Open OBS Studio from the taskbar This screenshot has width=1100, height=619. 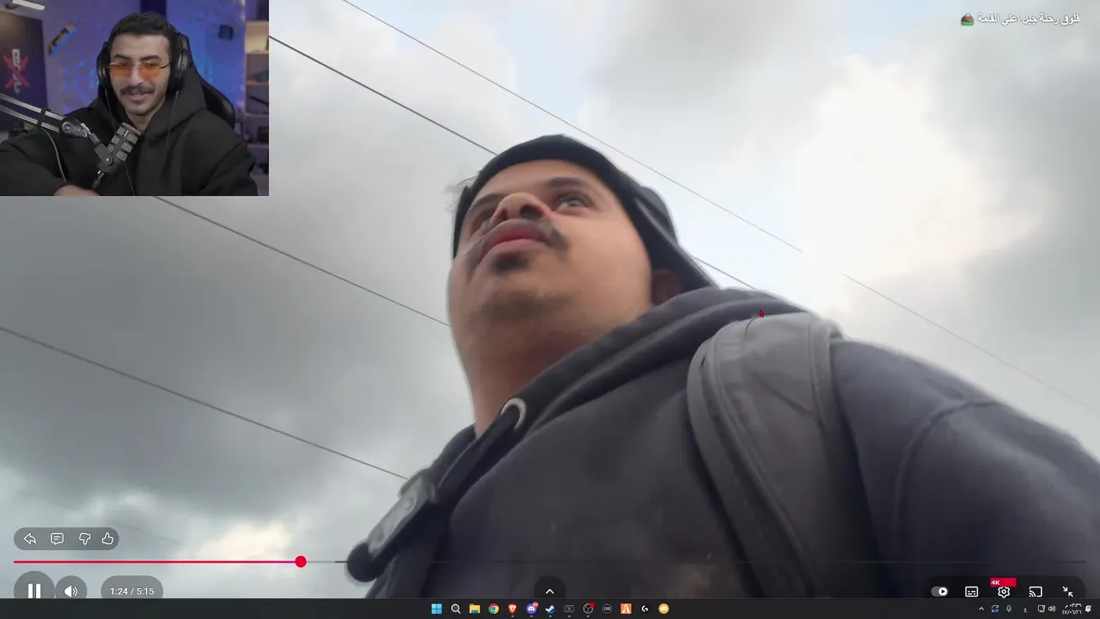[588, 609]
